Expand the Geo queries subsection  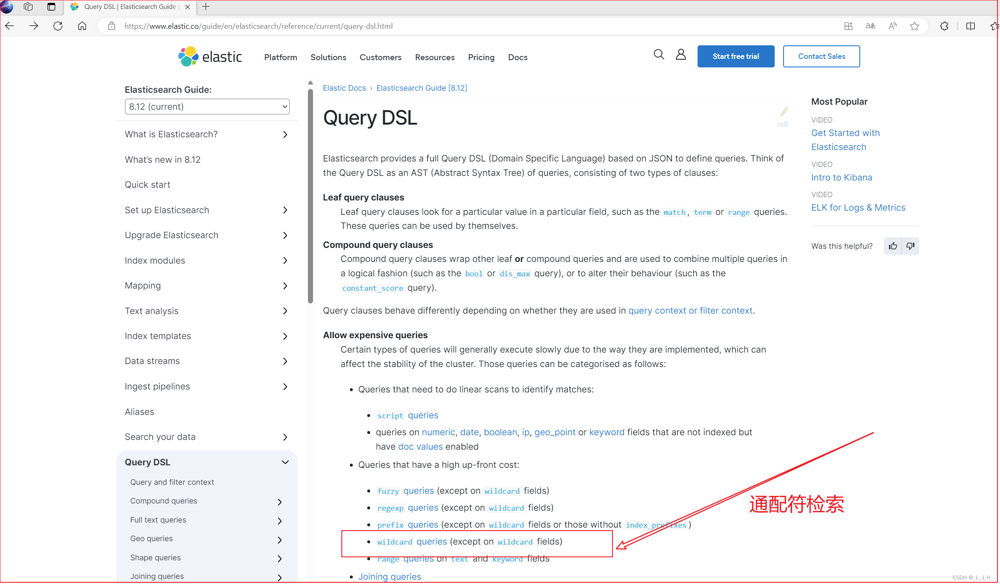[x=280, y=540]
